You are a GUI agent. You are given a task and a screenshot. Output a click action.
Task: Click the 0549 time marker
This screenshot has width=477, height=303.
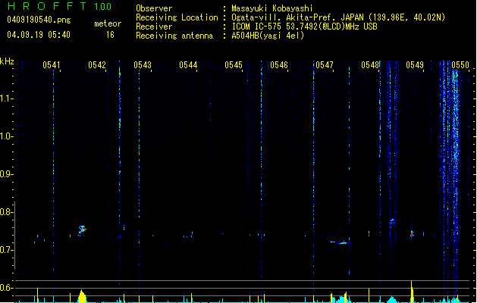(x=415, y=65)
